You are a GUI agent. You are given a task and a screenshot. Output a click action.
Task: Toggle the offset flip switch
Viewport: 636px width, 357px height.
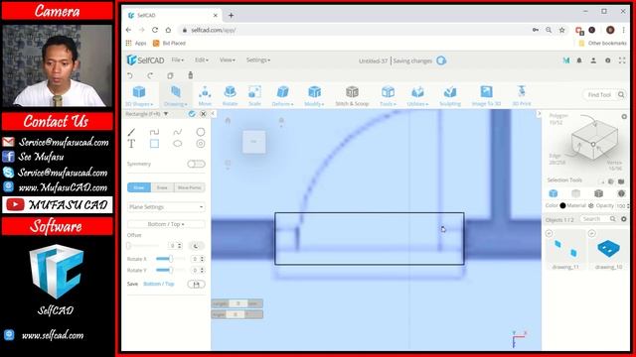(x=197, y=246)
